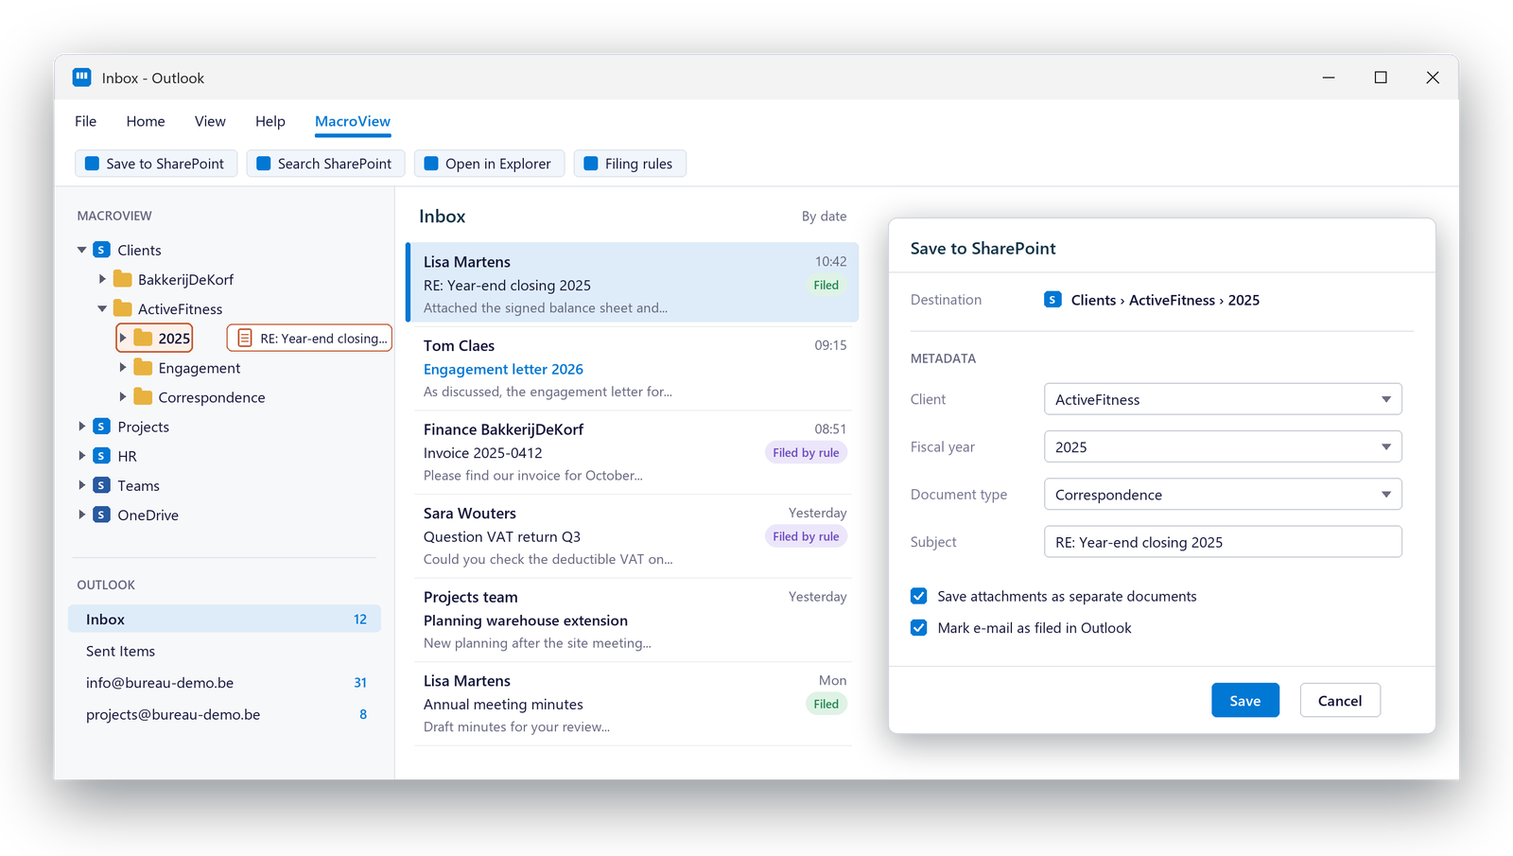The height and width of the screenshot is (856, 1513).
Task: Open the File menu
Action: pyautogui.click(x=86, y=121)
